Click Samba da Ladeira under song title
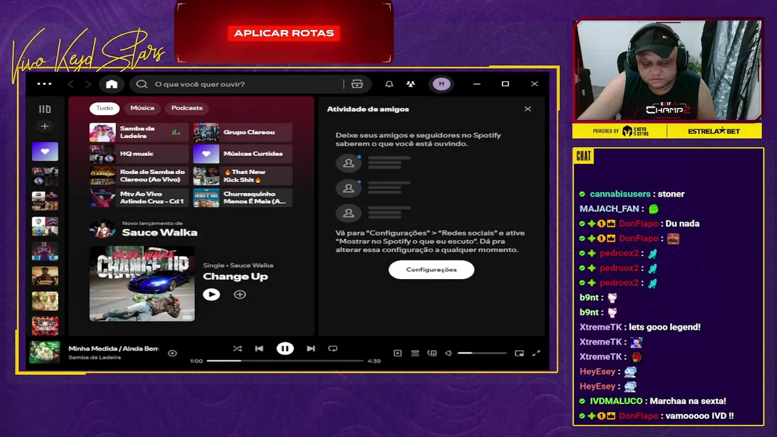This screenshot has width=777, height=437. coord(95,357)
